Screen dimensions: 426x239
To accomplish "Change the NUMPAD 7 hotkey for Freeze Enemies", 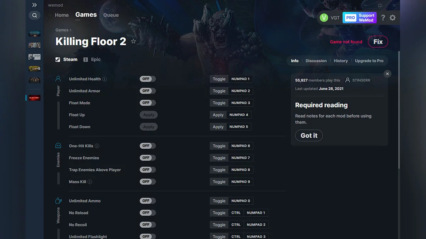I will tap(240, 158).
